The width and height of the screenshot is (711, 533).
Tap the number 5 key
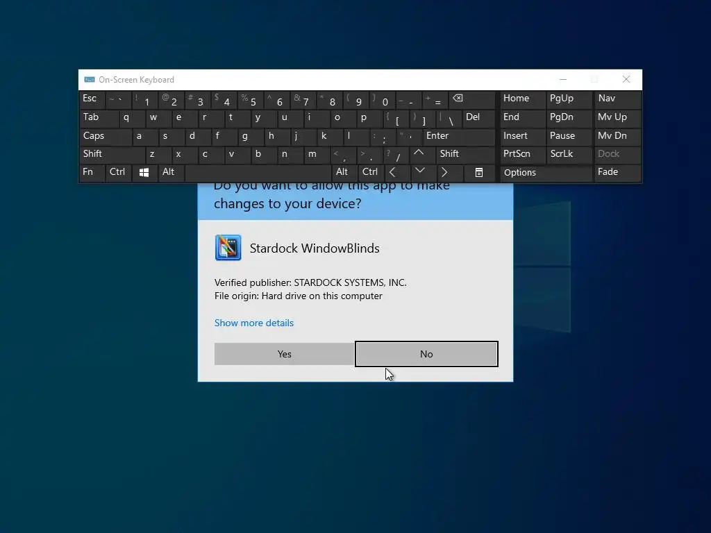tap(251, 99)
